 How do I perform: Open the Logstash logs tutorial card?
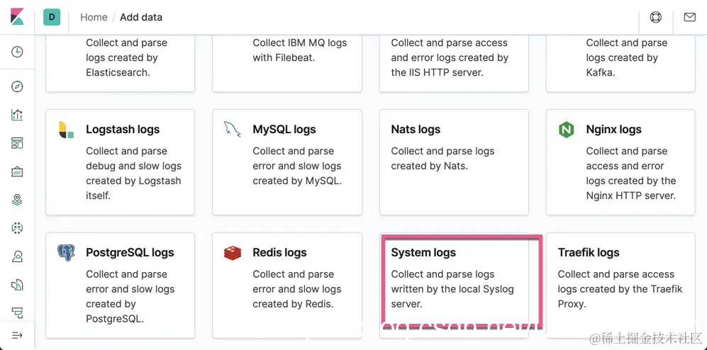point(121,162)
